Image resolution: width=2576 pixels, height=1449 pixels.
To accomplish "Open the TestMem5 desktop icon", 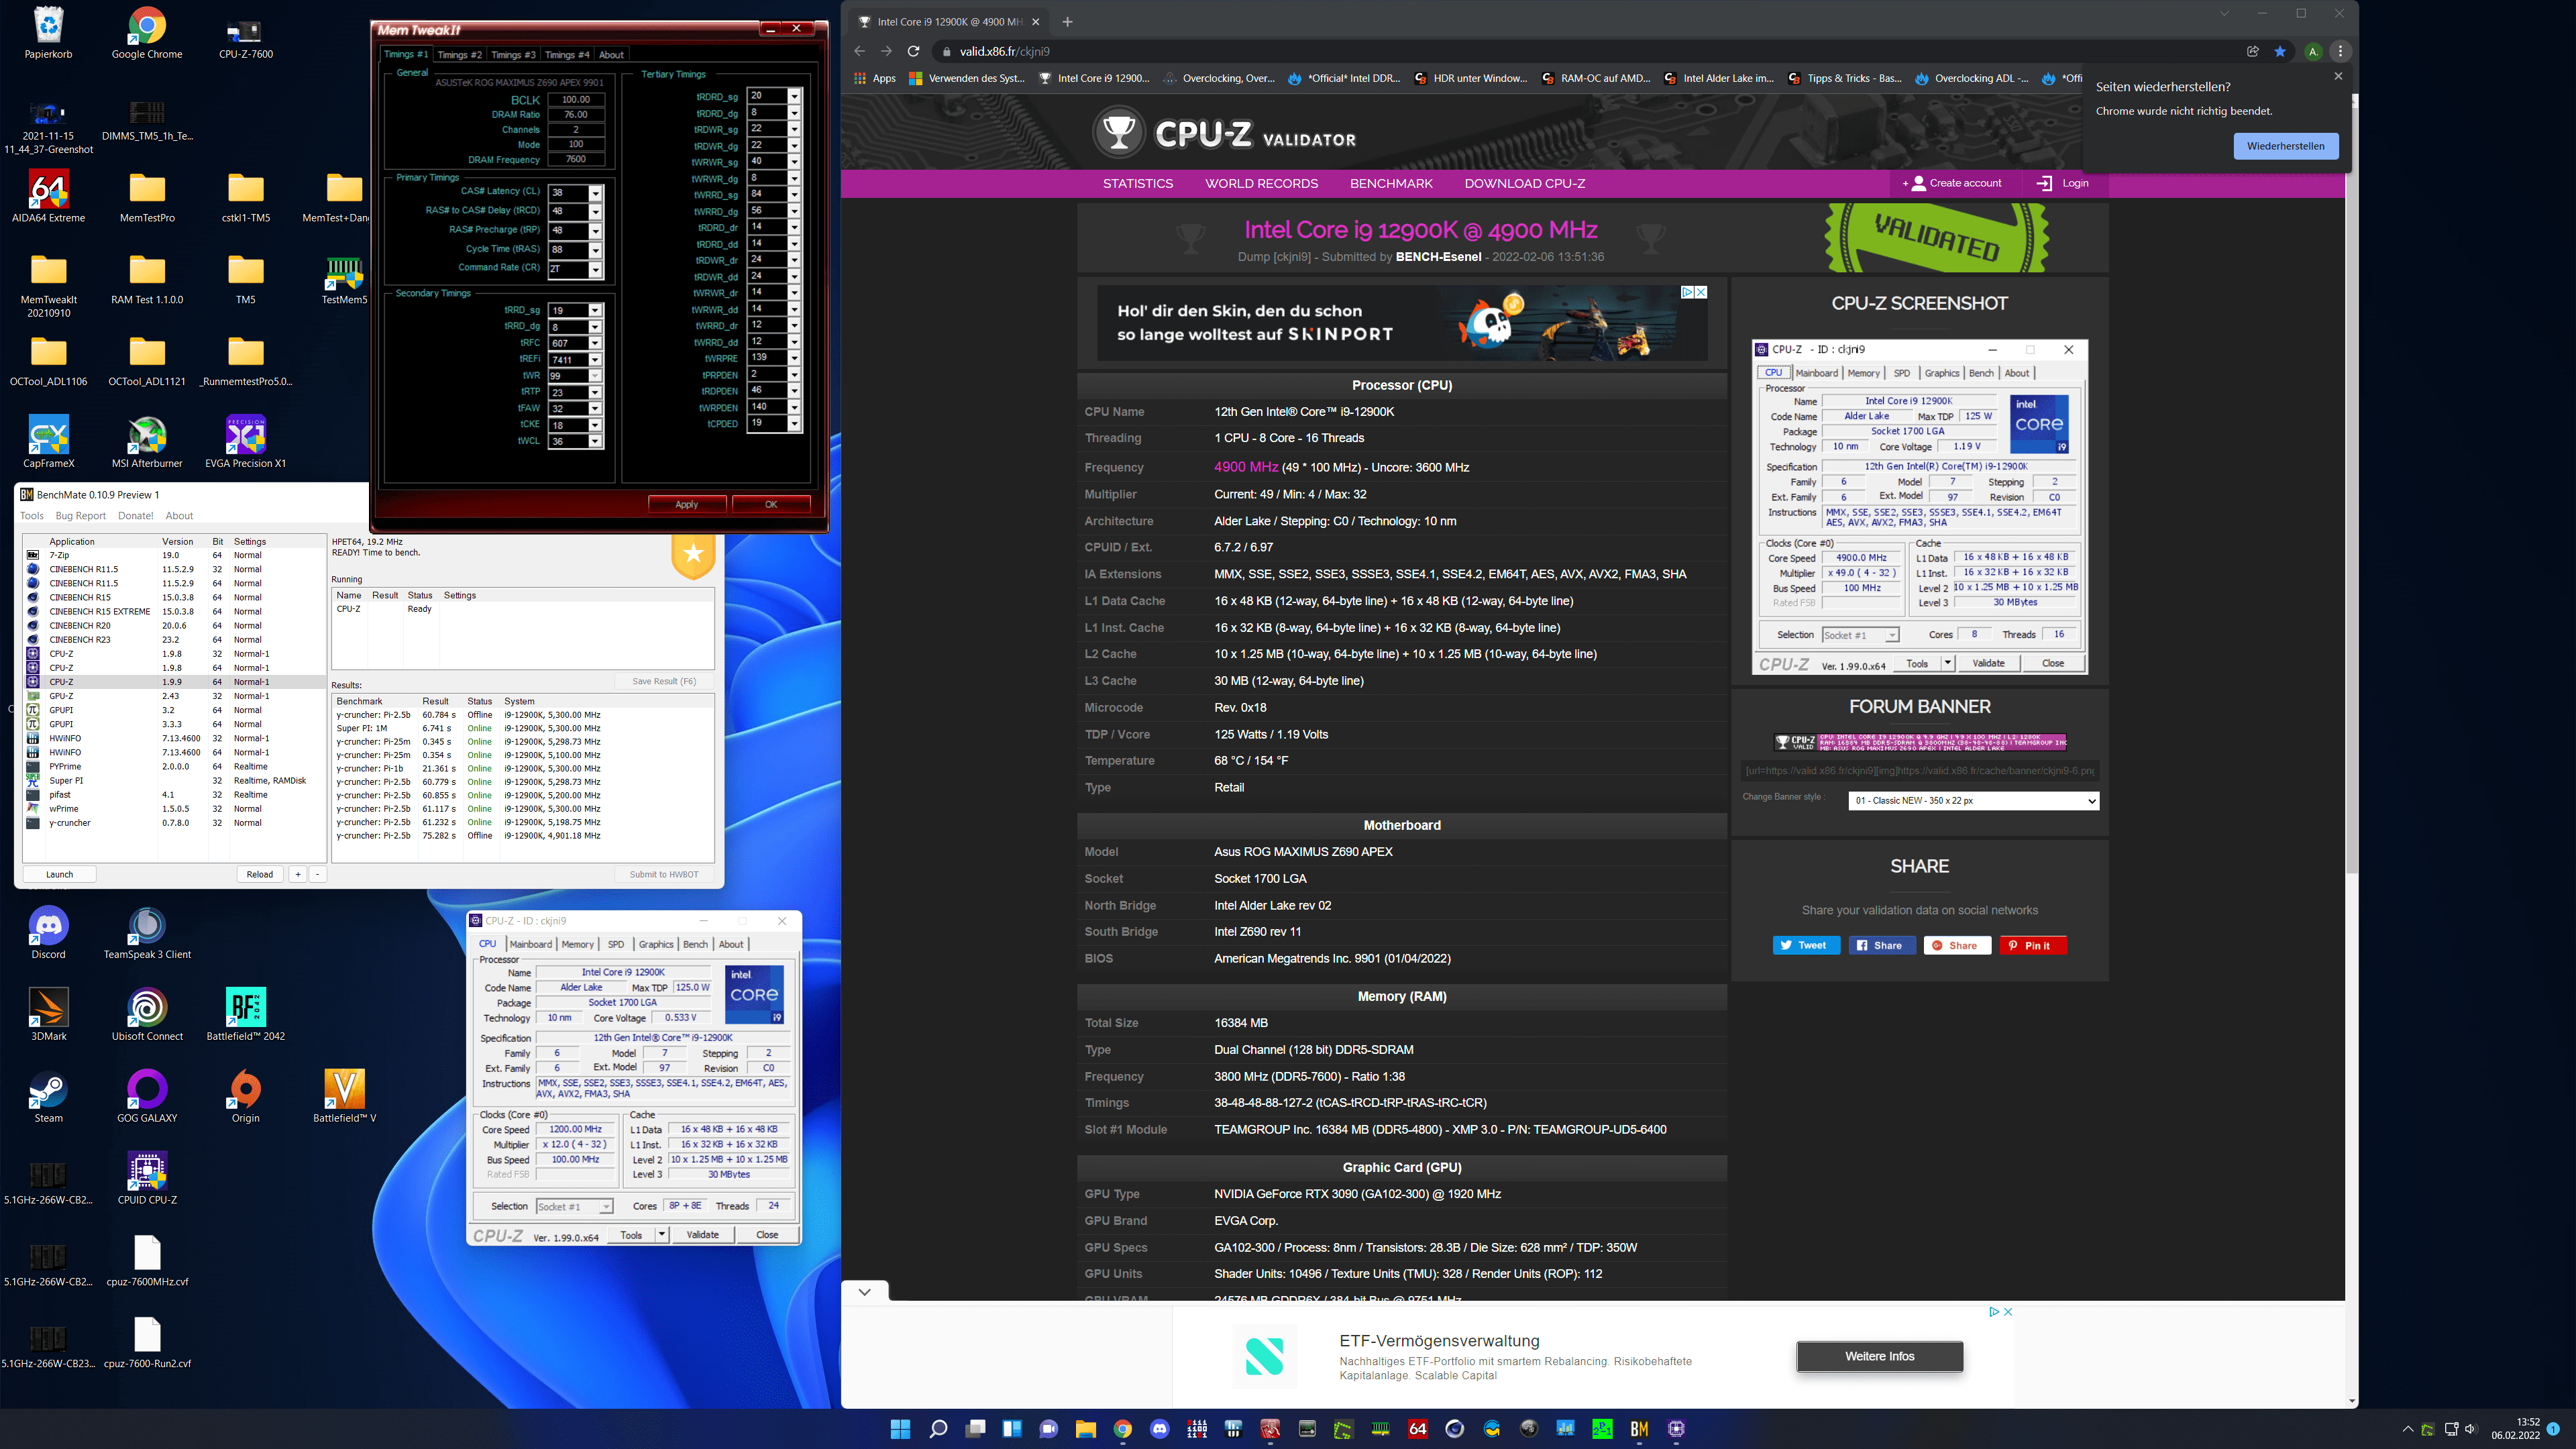I will (344, 280).
